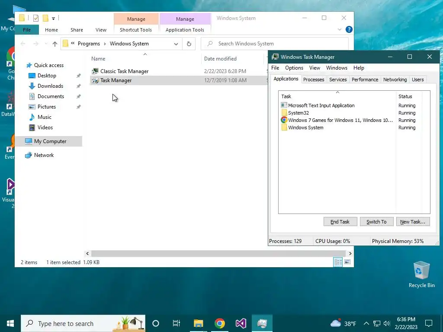Click the Explorer Back arrow
Image resolution: width=443 pixels, height=332 pixels.
pos(23,44)
